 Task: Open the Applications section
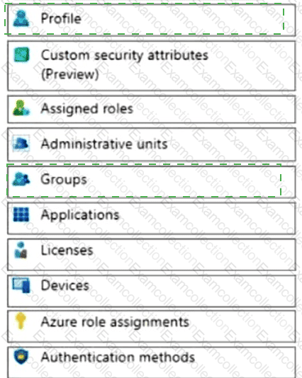[152, 219]
